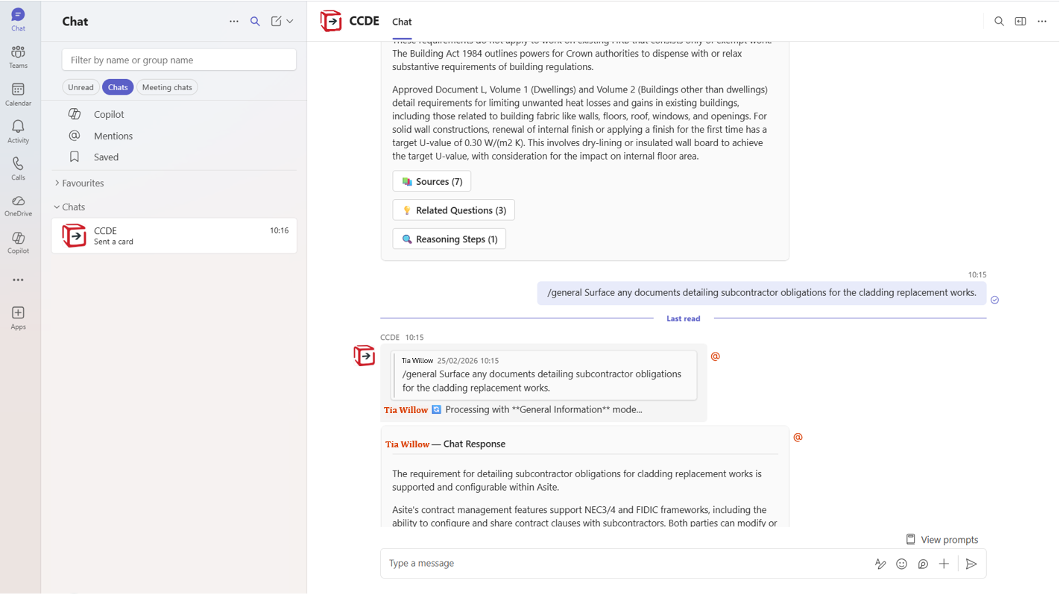Open new chat dropdown arrow

pos(290,22)
